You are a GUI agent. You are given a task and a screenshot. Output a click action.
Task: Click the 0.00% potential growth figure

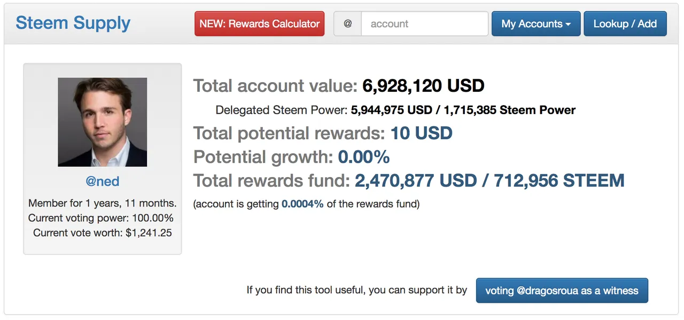364,157
